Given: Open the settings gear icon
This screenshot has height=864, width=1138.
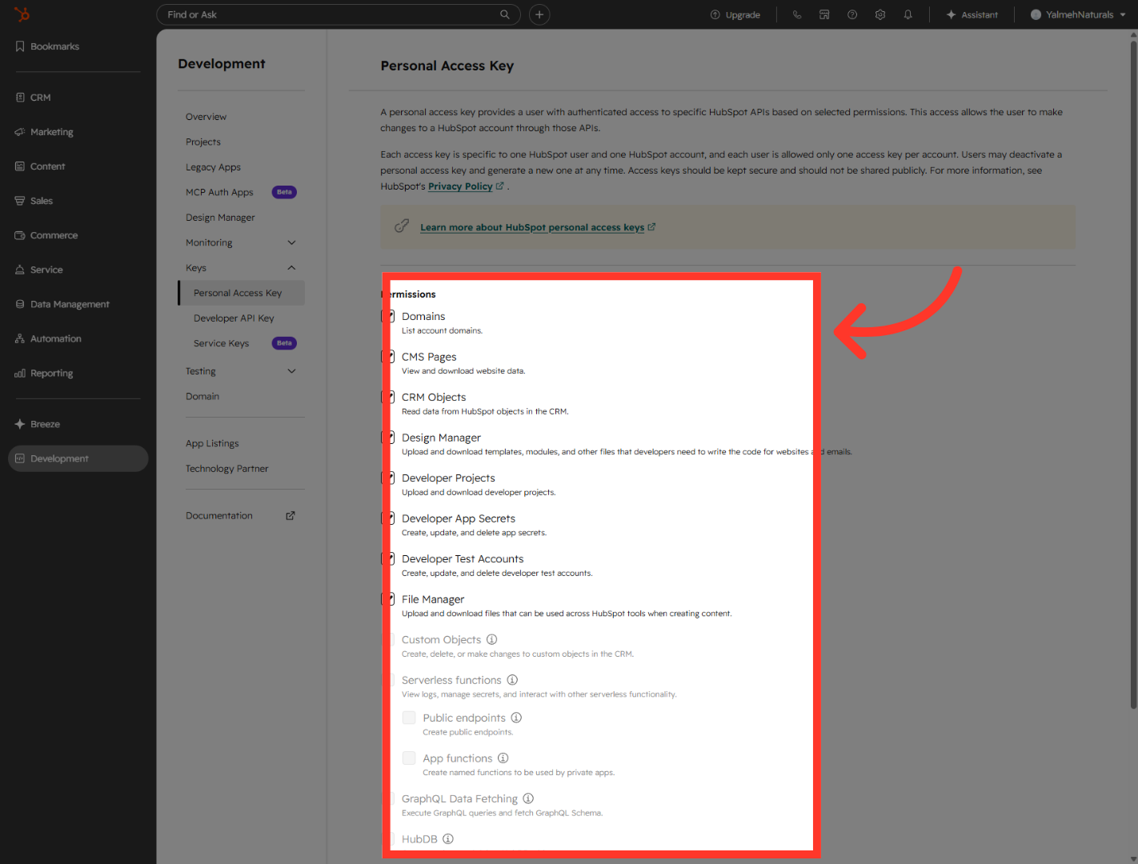Looking at the screenshot, I should click(880, 14).
